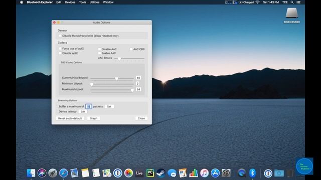
Task: Launch PyCharm from the dock
Action: pos(150,173)
